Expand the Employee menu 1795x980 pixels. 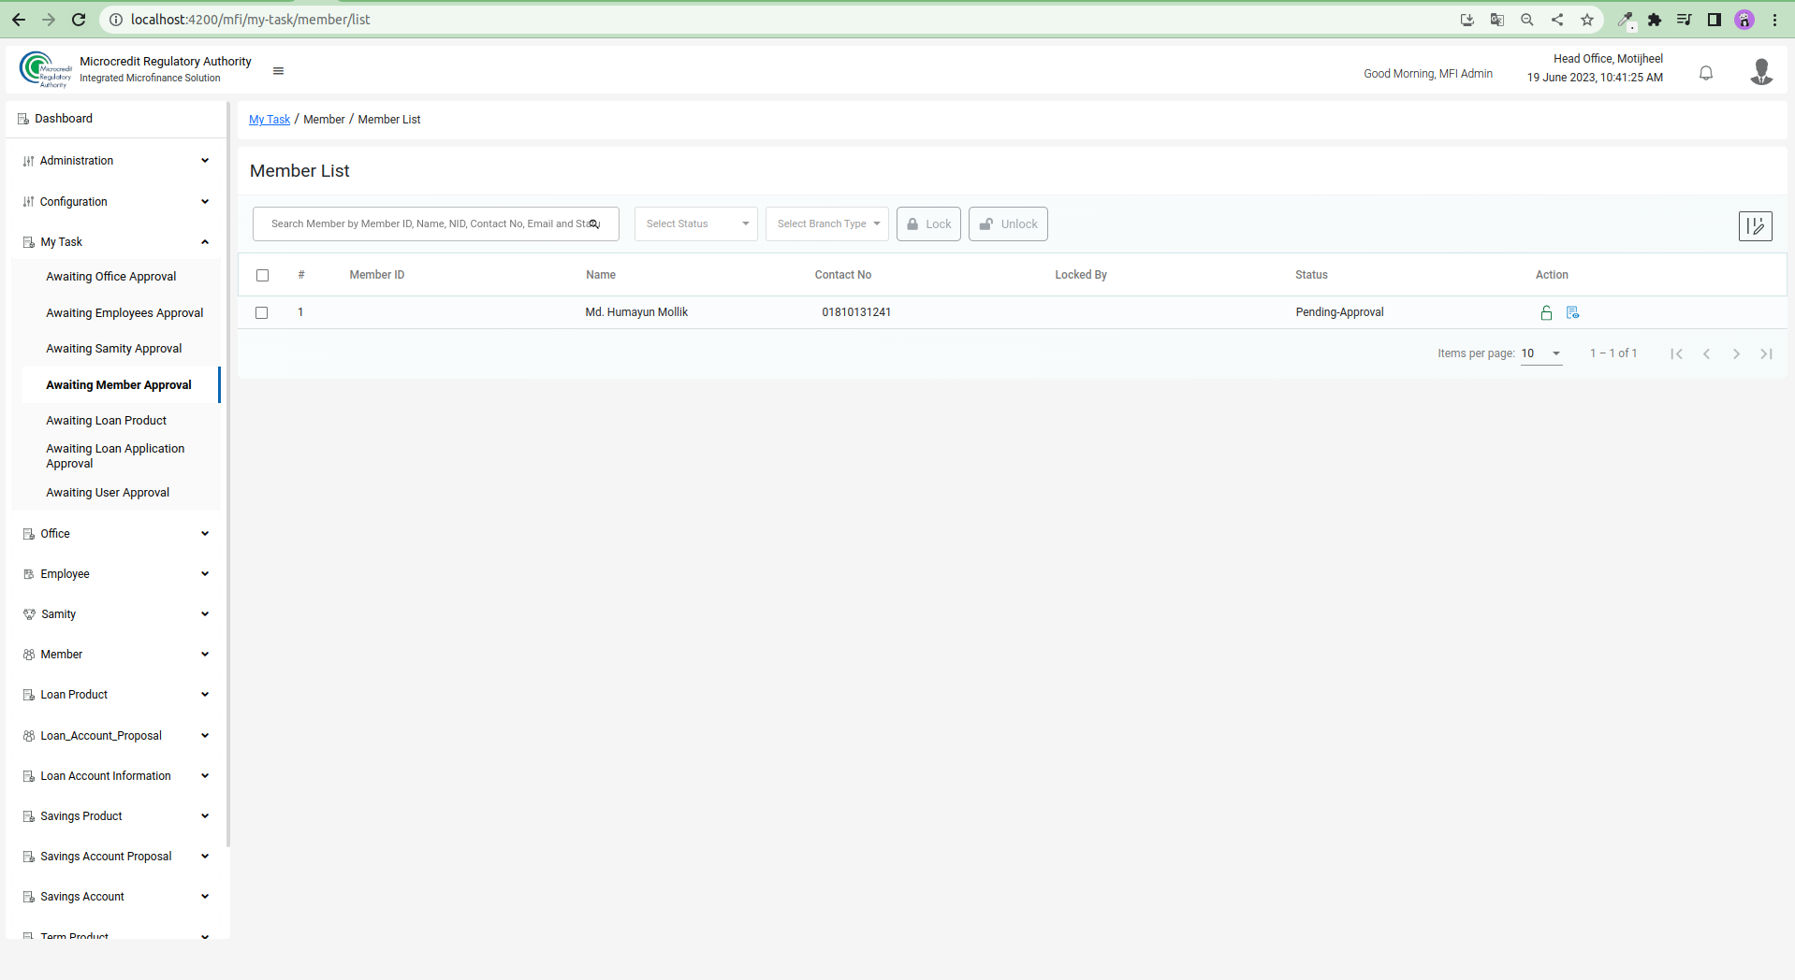pos(116,574)
